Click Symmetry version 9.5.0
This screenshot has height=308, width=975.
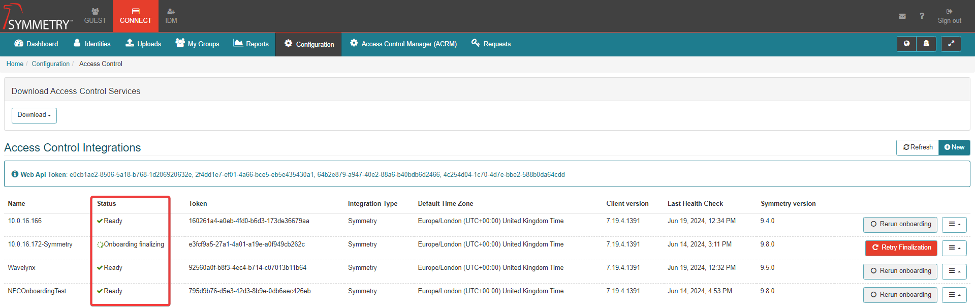tap(767, 268)
